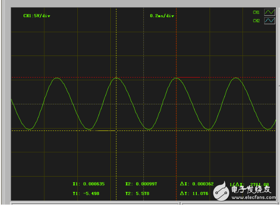Image resolution: width=280 pixels, height=205 pixels.
Task: Select the X1 cursor readout value
Action: click(88, 184)
